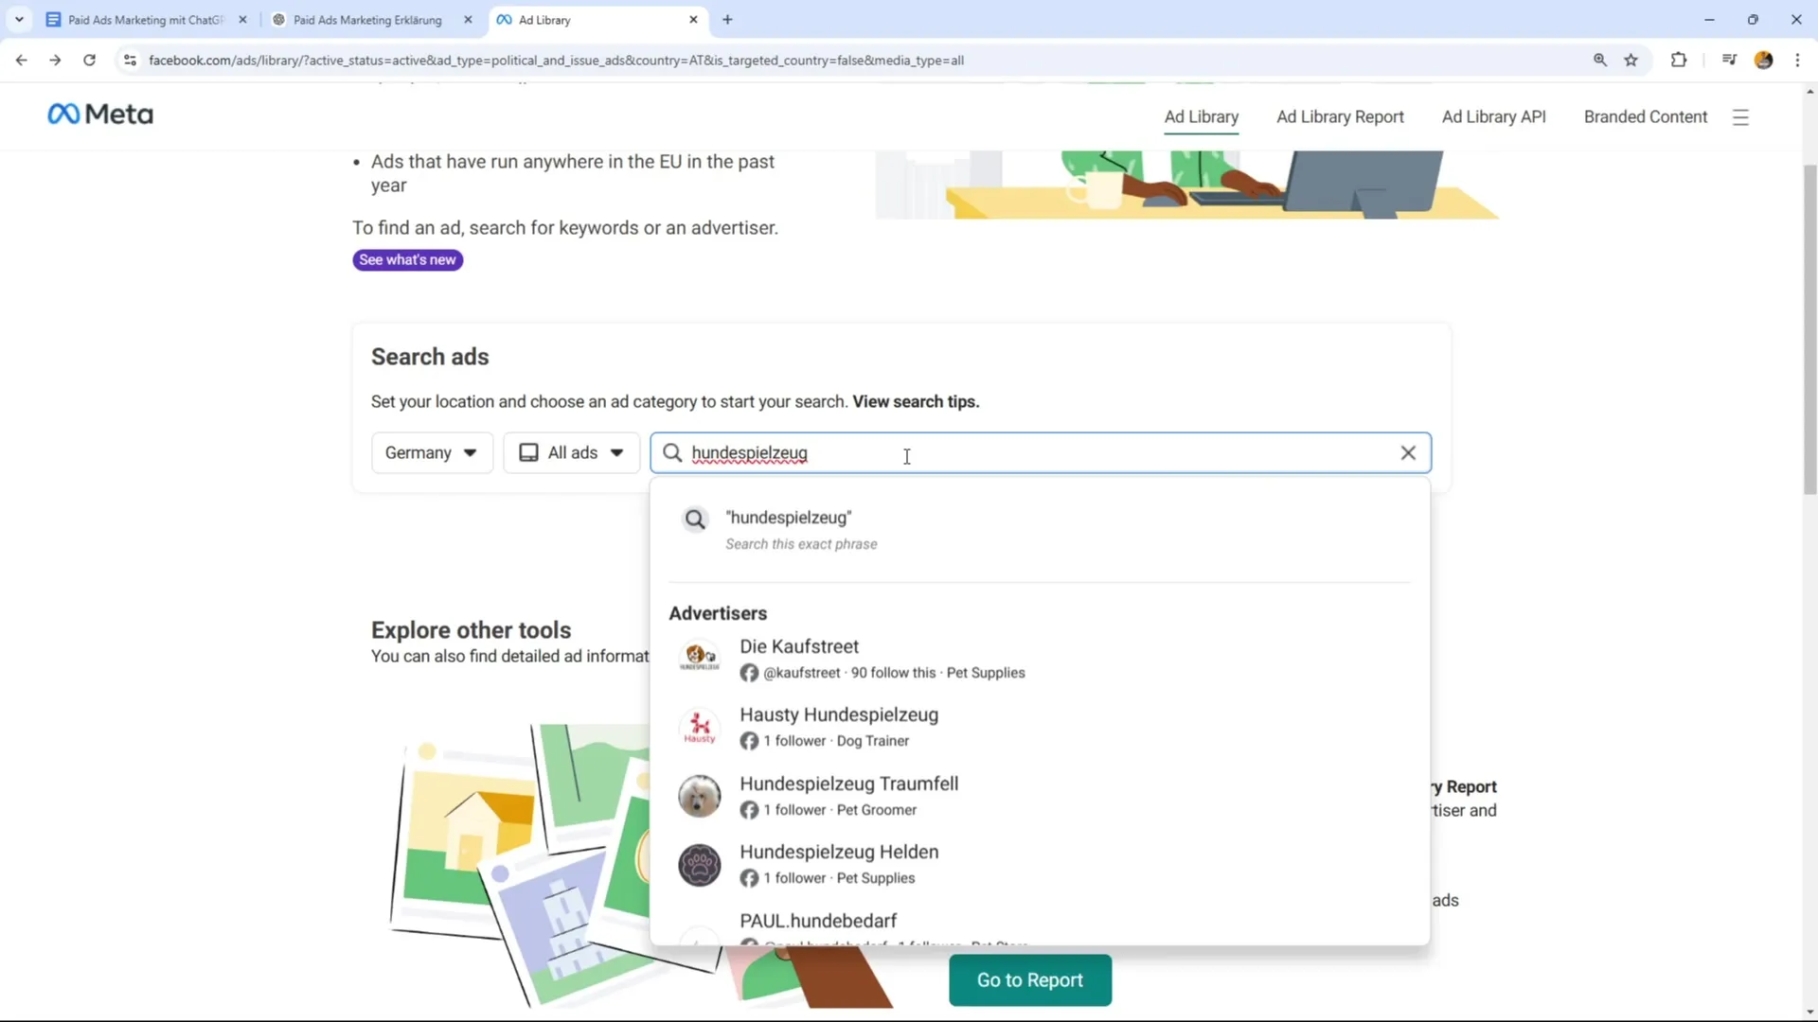
Task: Open the View search tips link
Action: [915, 402]
